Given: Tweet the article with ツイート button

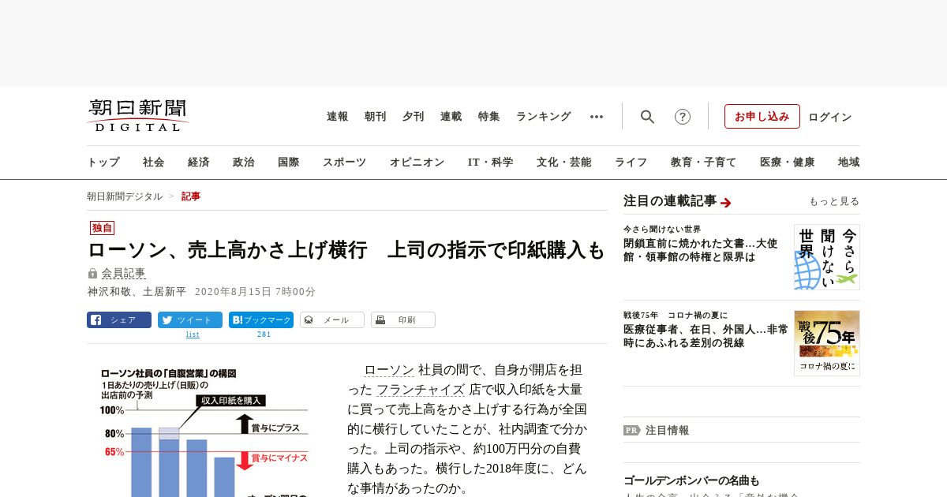Looking at the screenshot, I should pos(190,319).
